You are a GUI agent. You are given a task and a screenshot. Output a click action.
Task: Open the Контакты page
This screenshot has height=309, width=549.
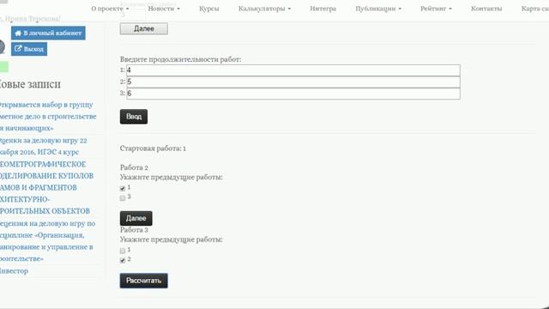point(486,9)
